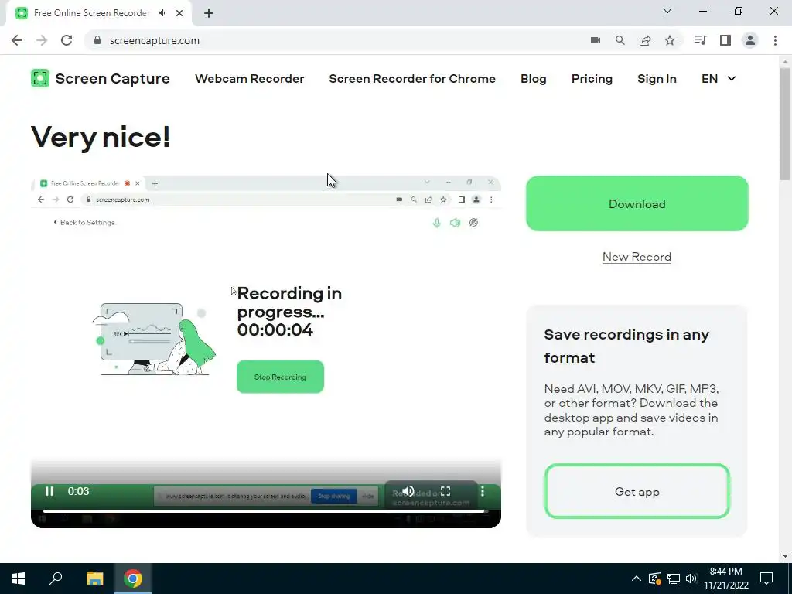792x594 pixels.
Task: Open Screen Recorder for Chrome page
Action: tap(412, 79)
